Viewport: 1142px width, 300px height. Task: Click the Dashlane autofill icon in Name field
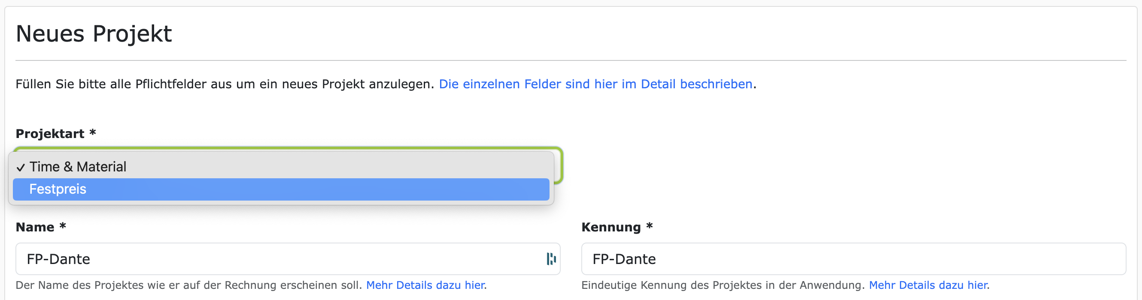click(551, 259)
